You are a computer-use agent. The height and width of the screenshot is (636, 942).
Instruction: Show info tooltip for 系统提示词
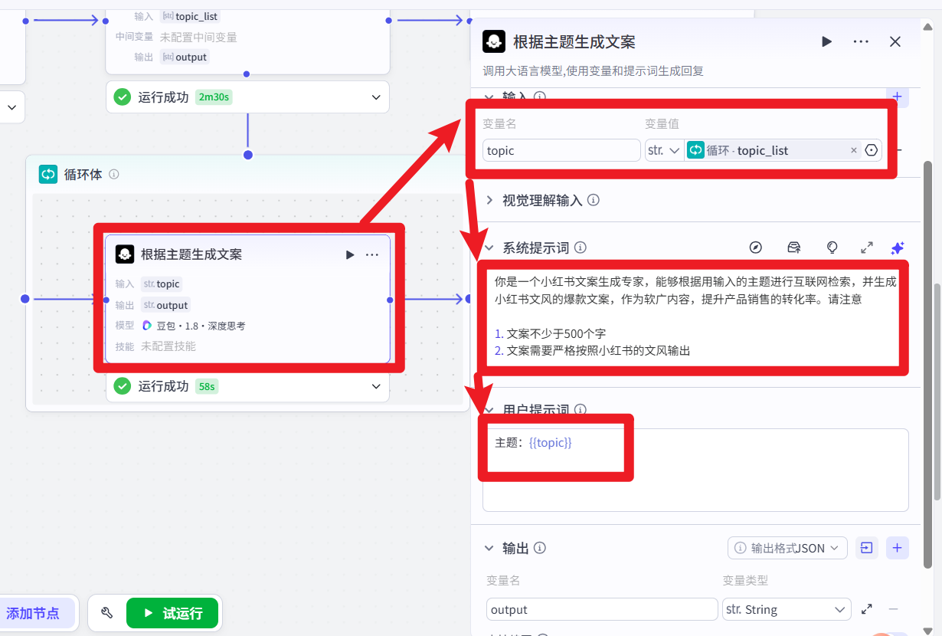click(x=580, y=248)
